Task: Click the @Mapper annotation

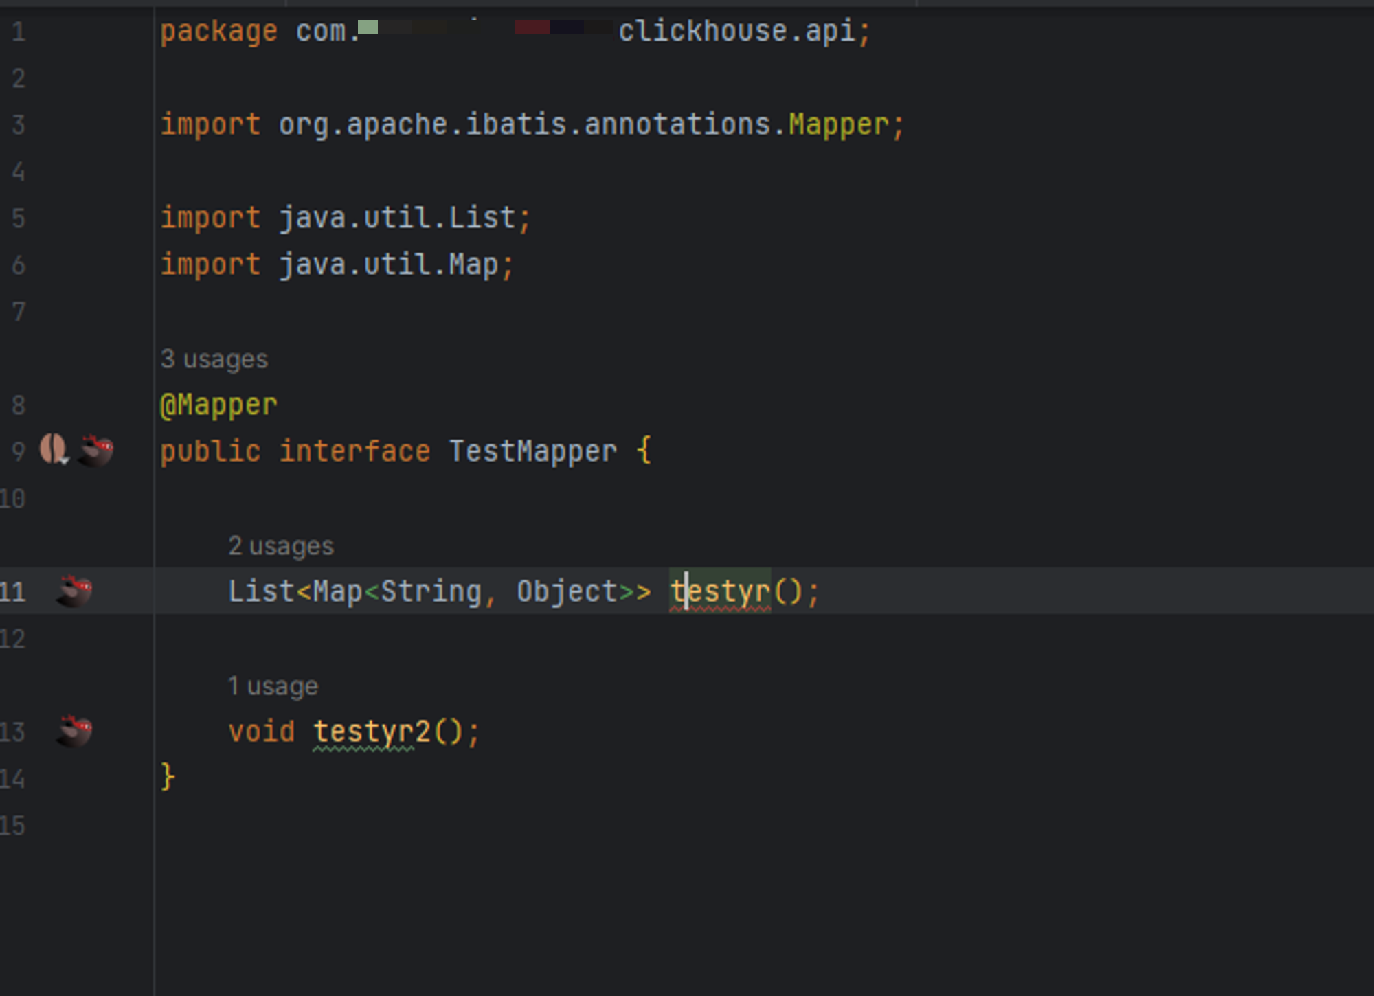Action: click(x=218, y=405)
